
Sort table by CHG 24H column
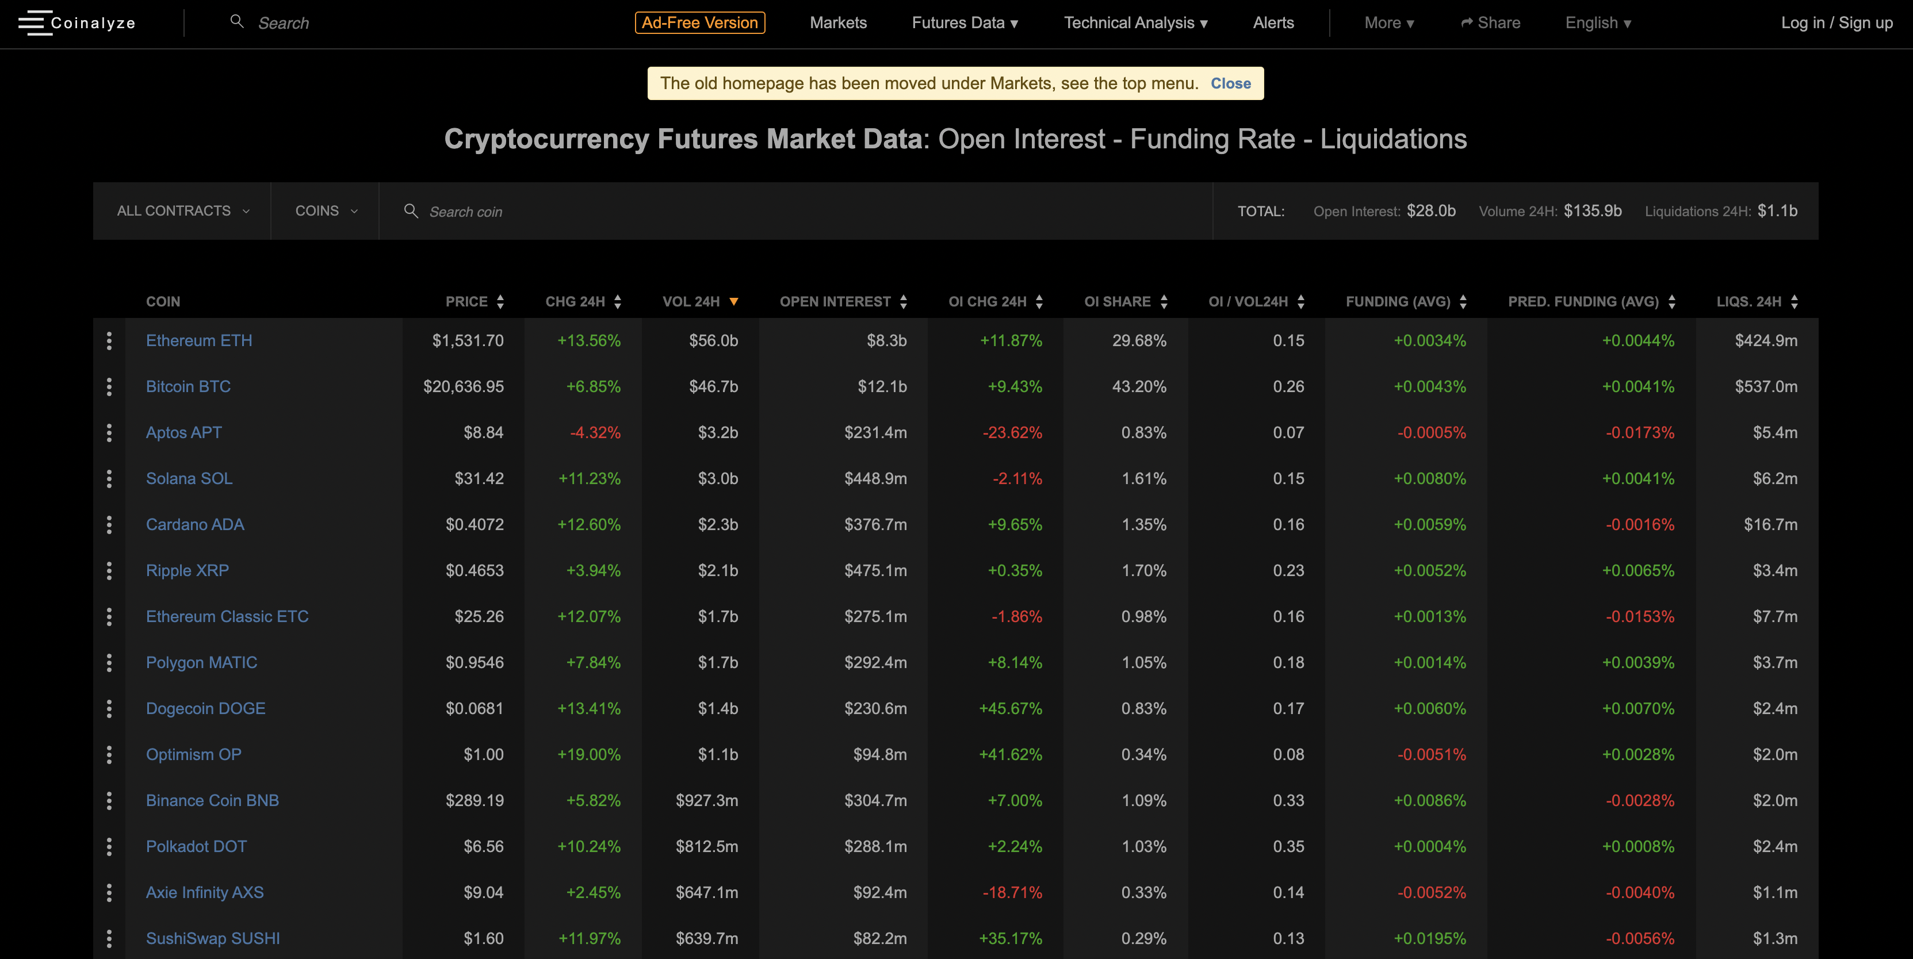[x=583, y=301]
